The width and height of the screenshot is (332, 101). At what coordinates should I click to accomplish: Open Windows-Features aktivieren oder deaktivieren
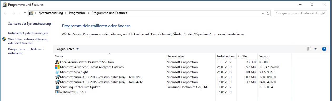pos(28,41)
